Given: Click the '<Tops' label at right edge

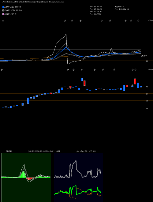Looking at the screenshot, I should [150, 21].
